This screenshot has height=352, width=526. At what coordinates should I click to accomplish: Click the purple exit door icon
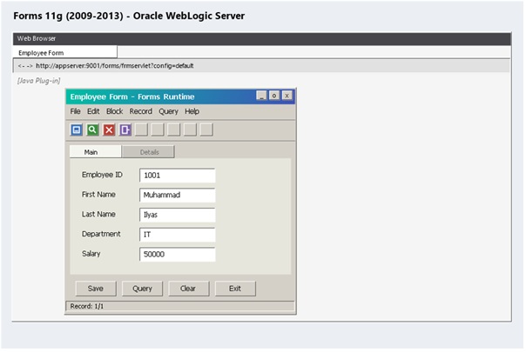tap(125, 130)
